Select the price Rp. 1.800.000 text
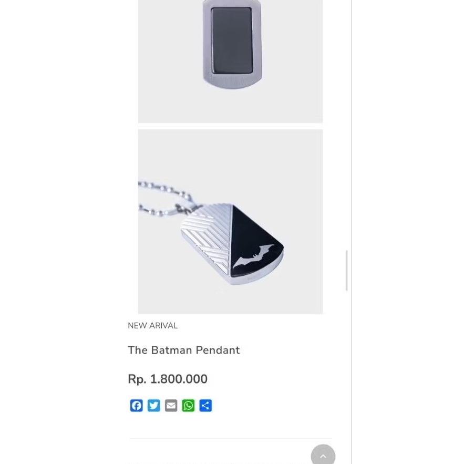Image resolution: width=464 pixels, height=464 pixels. point(167,379)
